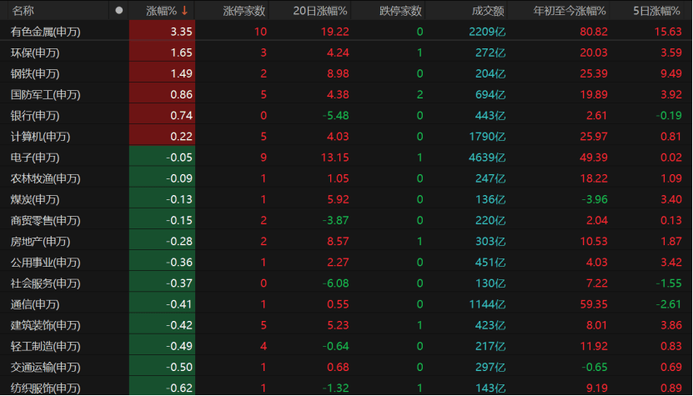The width and height of the screenshot is (693, 396).
Task: Sort by 涨停家数 column header
Action: tap(244, 11)
